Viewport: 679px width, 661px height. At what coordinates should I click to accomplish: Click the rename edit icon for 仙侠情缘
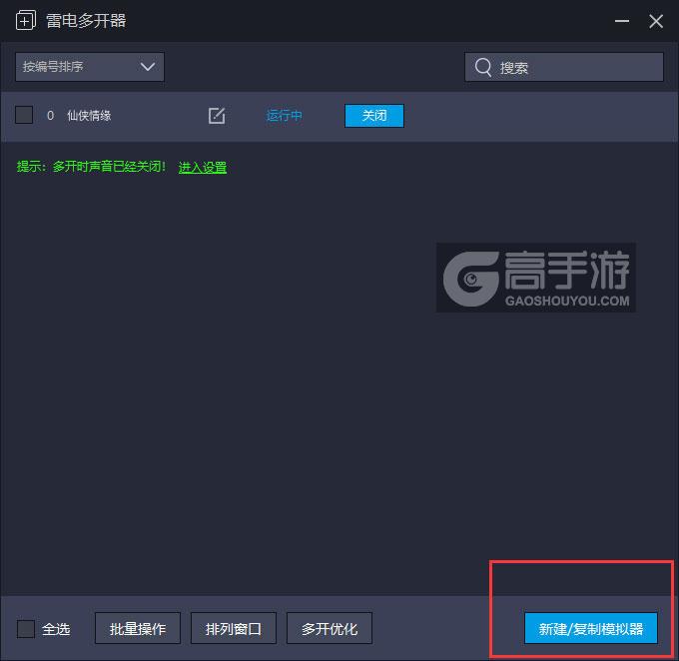pos(217,116)
